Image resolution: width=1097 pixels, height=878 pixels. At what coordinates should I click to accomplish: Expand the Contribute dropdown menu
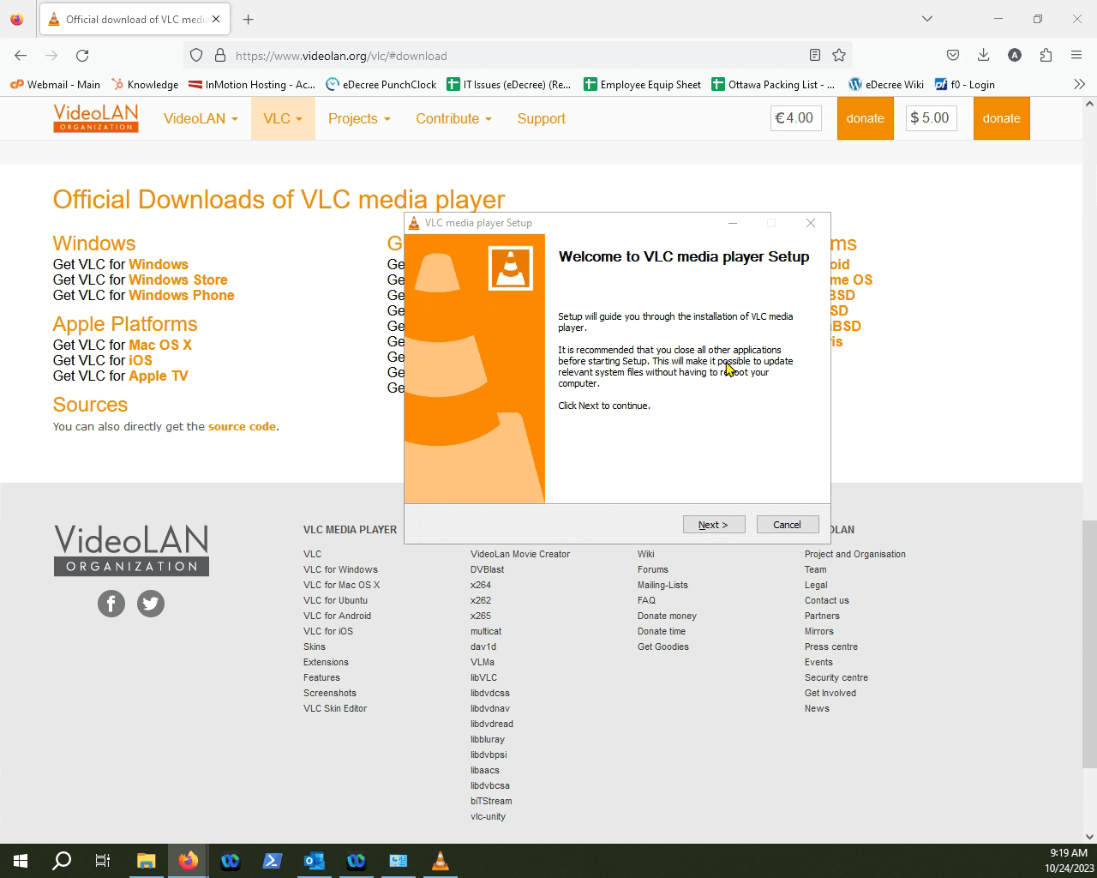tap(453, 119)
